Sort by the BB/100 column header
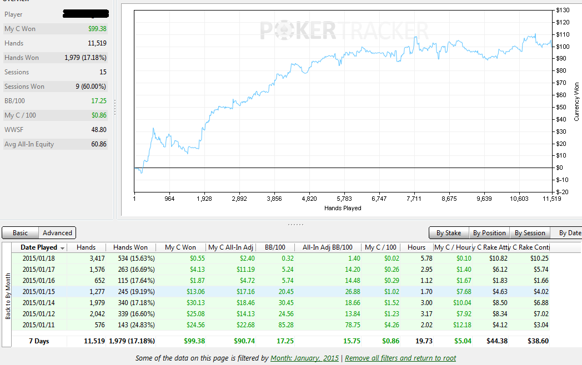 [275, 247]
